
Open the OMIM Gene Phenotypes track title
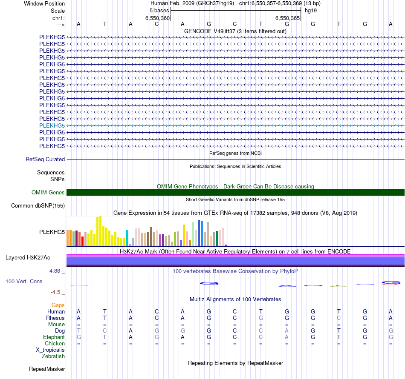[x=235, y=186]
